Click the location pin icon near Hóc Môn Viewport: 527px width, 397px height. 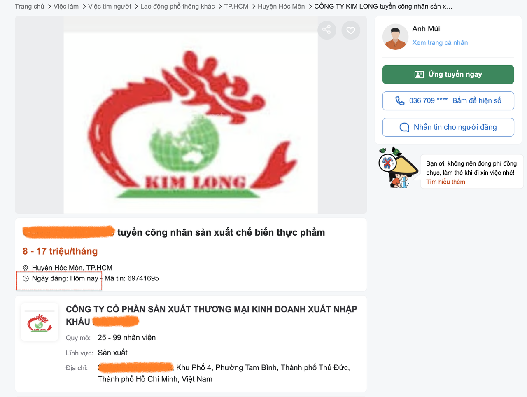(26, 268)
